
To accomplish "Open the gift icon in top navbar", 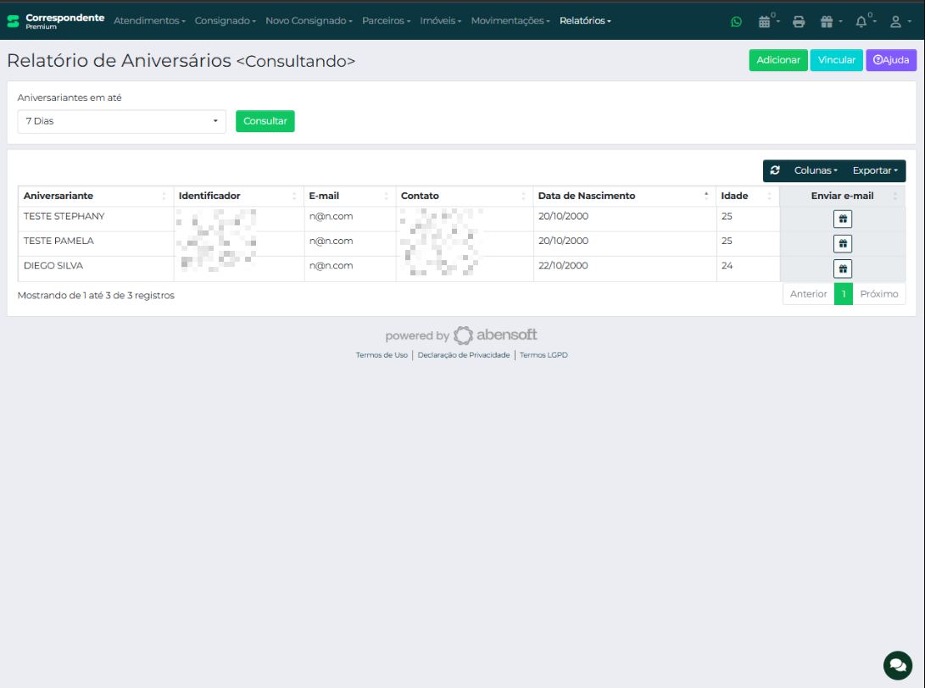I will (x=827, y=21).
